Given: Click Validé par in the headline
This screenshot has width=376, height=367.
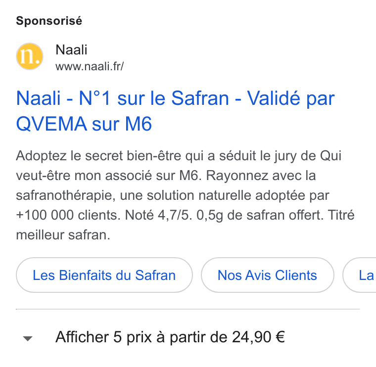Looking at the screenshot, I should [291, 98].
